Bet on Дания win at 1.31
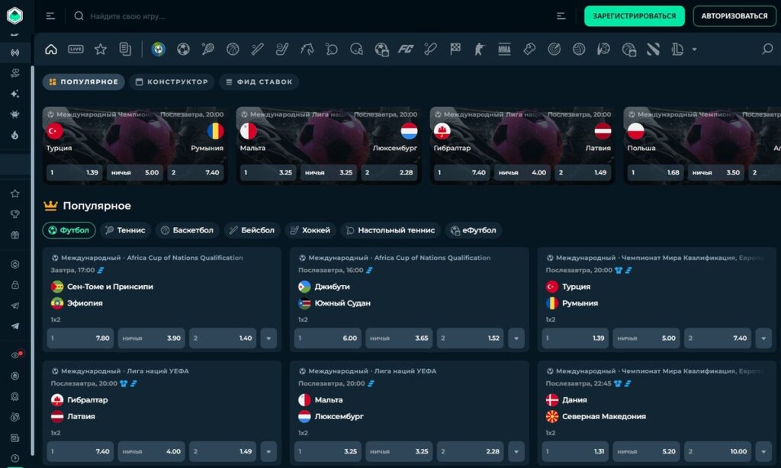 pyautogui.click(x=575, y=451)
